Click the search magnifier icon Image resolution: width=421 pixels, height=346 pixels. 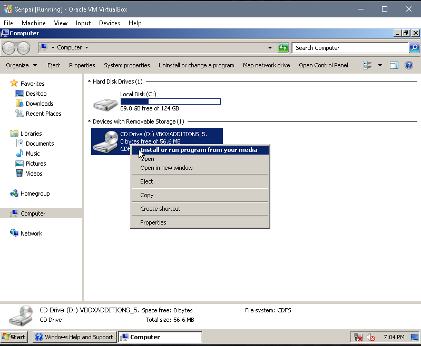pos(414,48)
